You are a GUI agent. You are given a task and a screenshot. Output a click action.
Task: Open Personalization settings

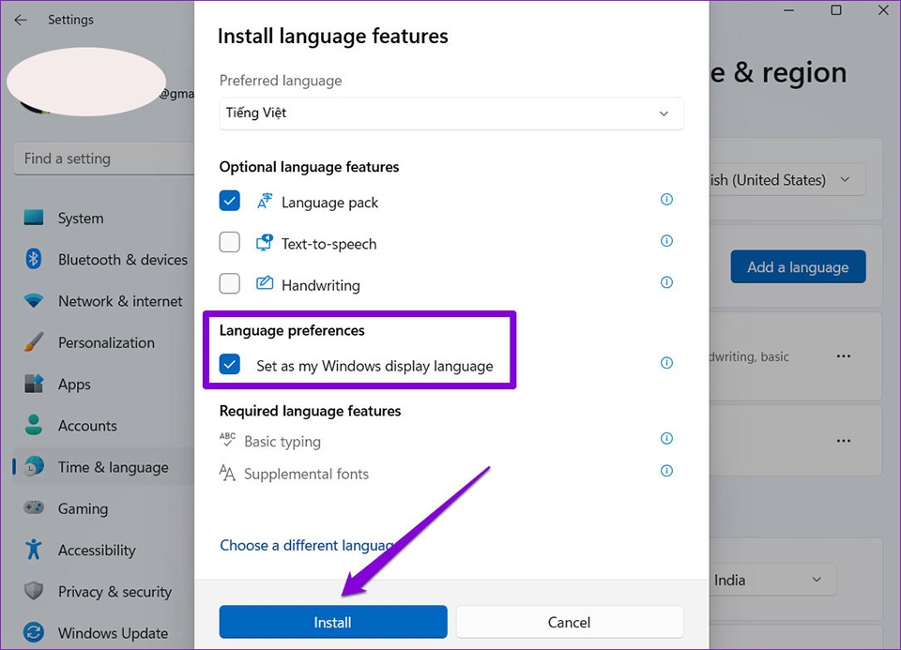coord(106,342)
